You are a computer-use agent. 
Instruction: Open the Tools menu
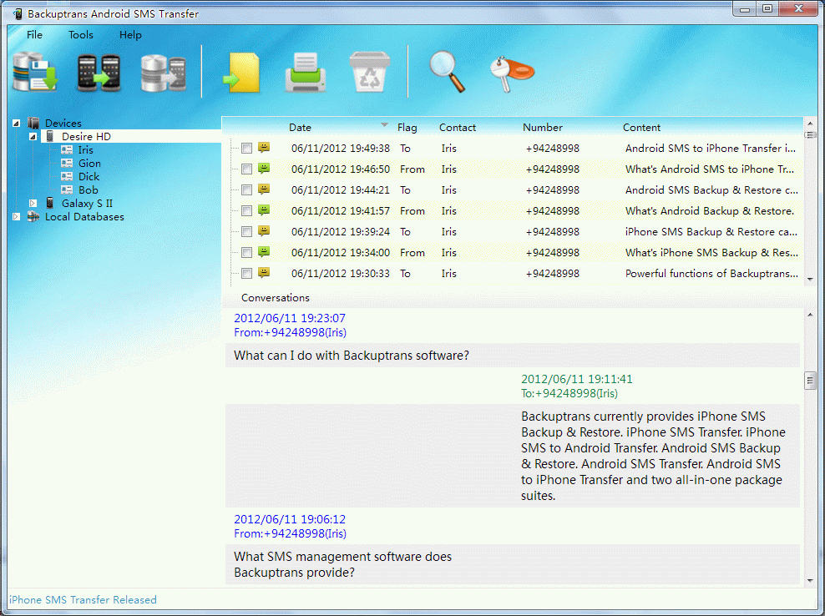(80, 35)
